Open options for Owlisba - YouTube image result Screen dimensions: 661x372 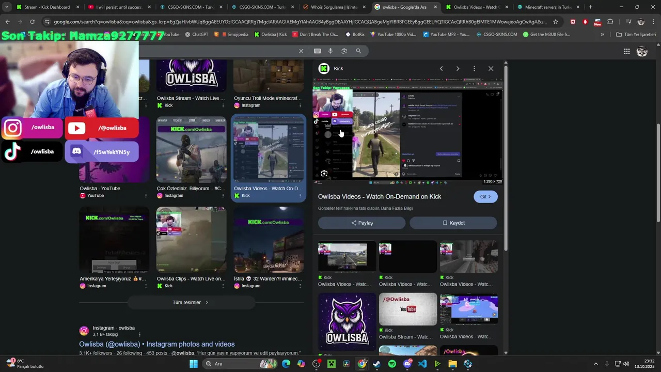click(146, 196)
